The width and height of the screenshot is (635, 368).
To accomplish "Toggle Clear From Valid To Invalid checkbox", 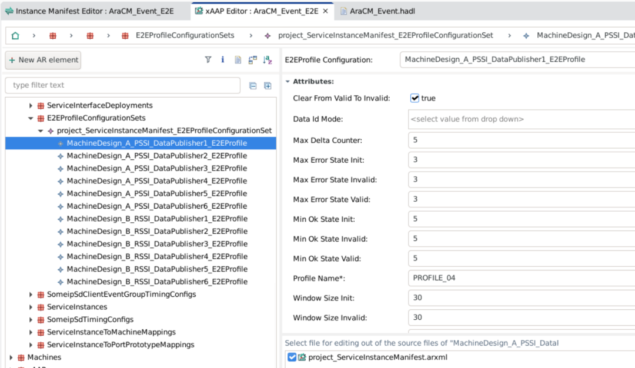I will [x=415, y=98].
